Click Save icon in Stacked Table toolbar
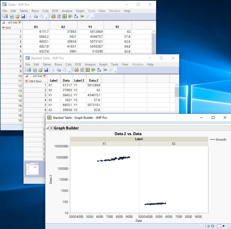 click(46, 70)
